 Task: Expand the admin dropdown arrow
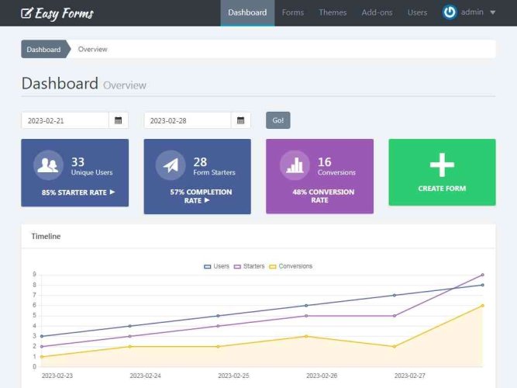[x=493, y=13]
